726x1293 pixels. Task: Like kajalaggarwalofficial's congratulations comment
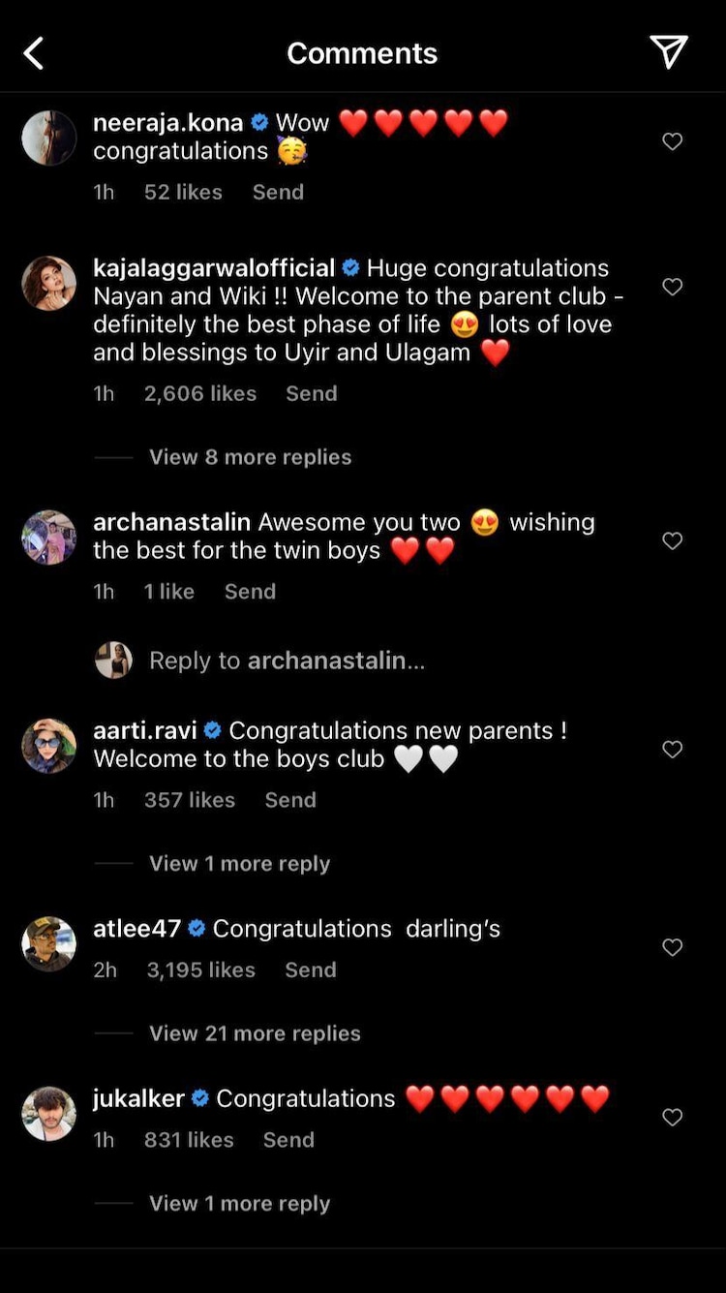tap(672, 287)
